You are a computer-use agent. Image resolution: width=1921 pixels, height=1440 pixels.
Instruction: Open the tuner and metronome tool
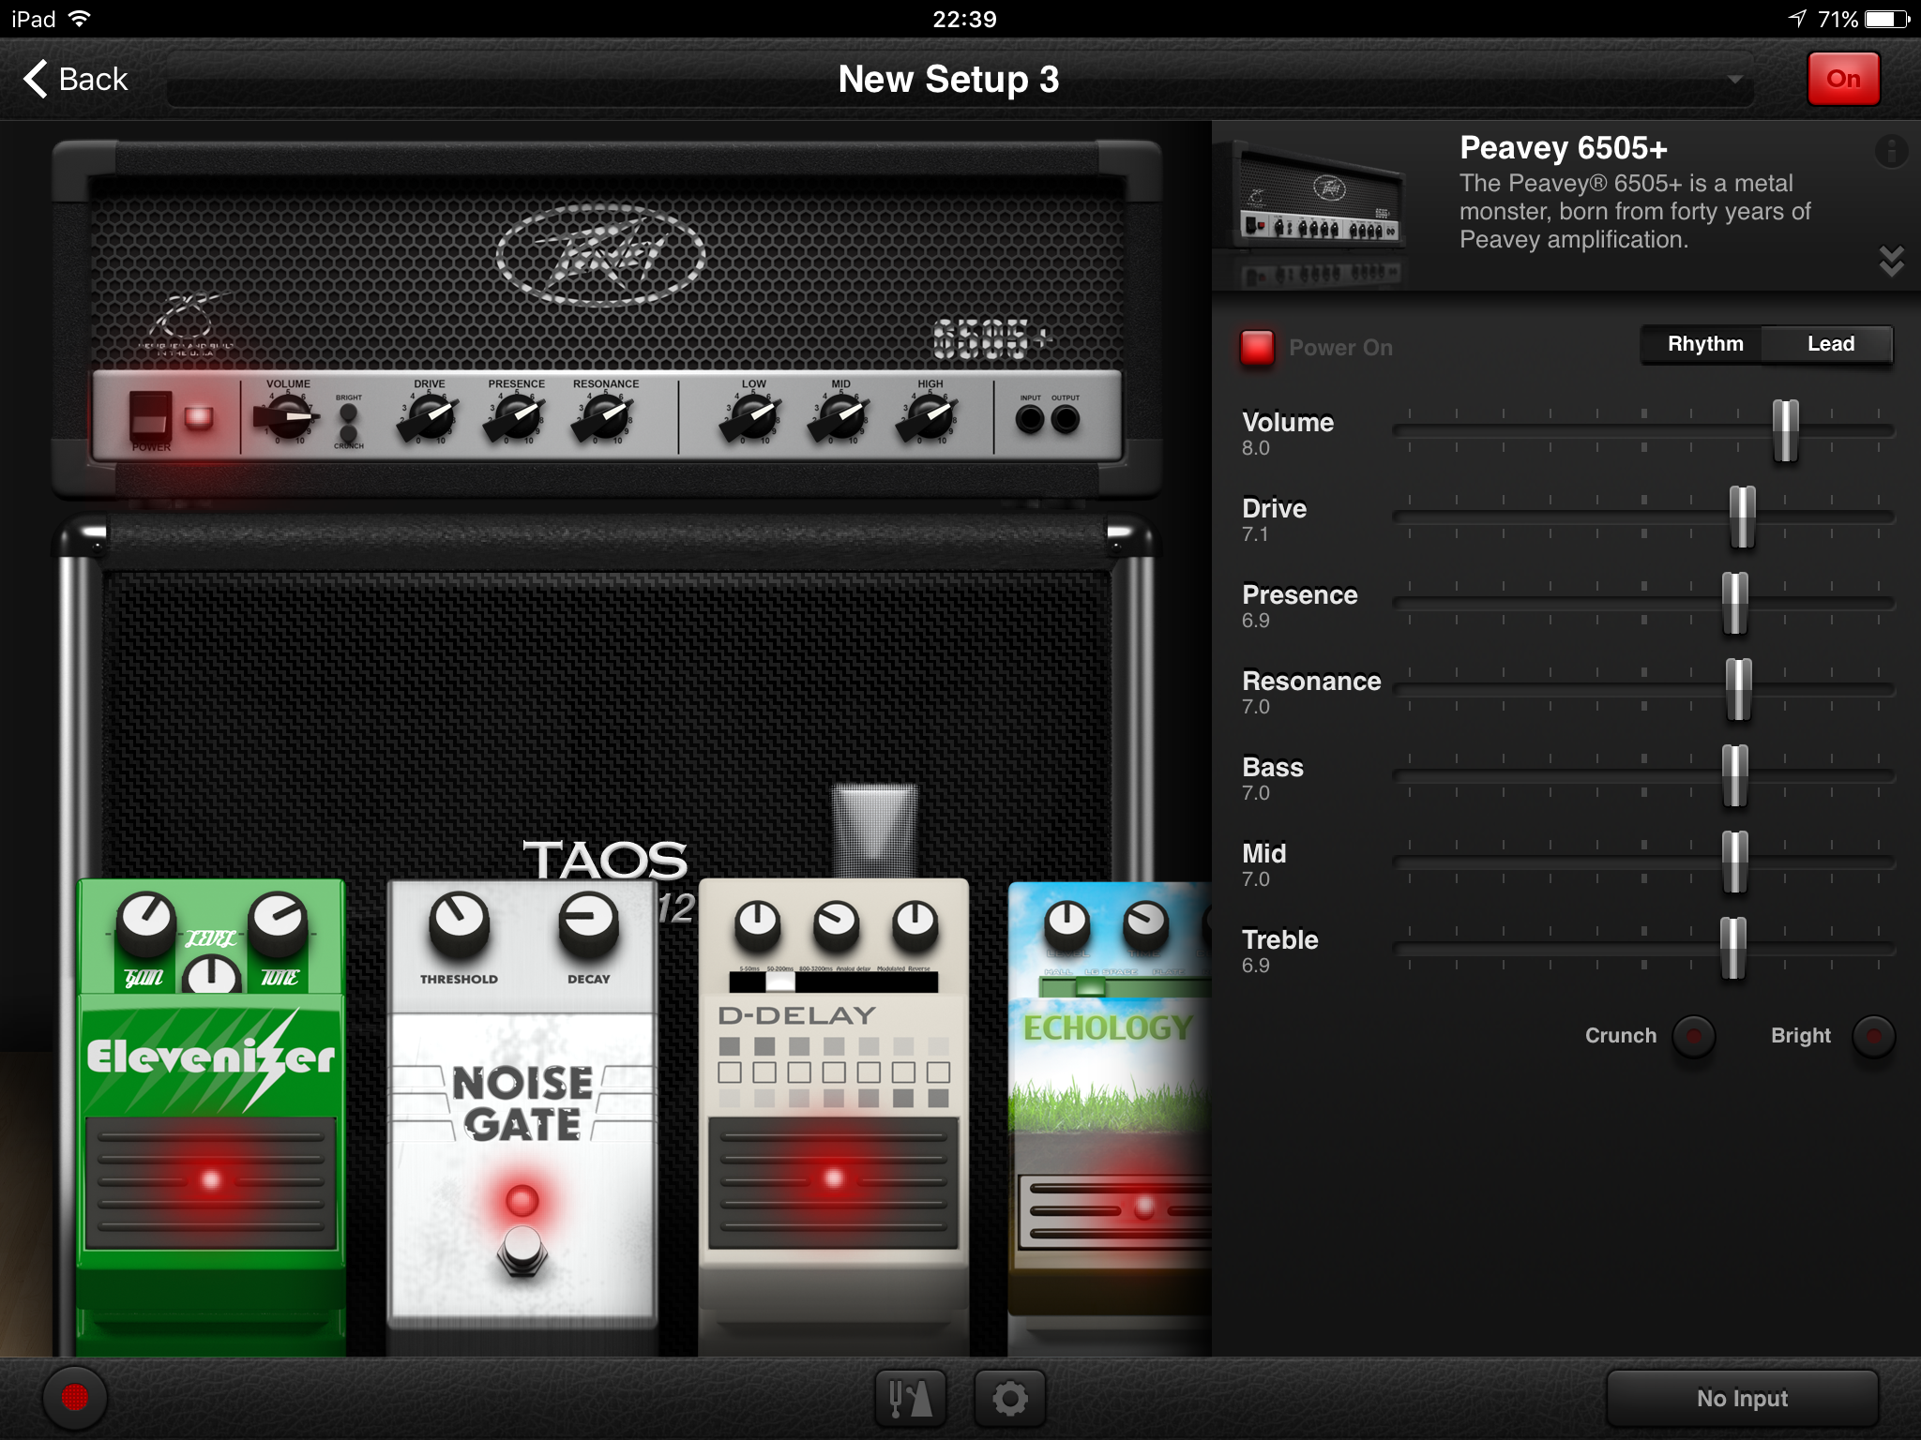pos(910,1398)
